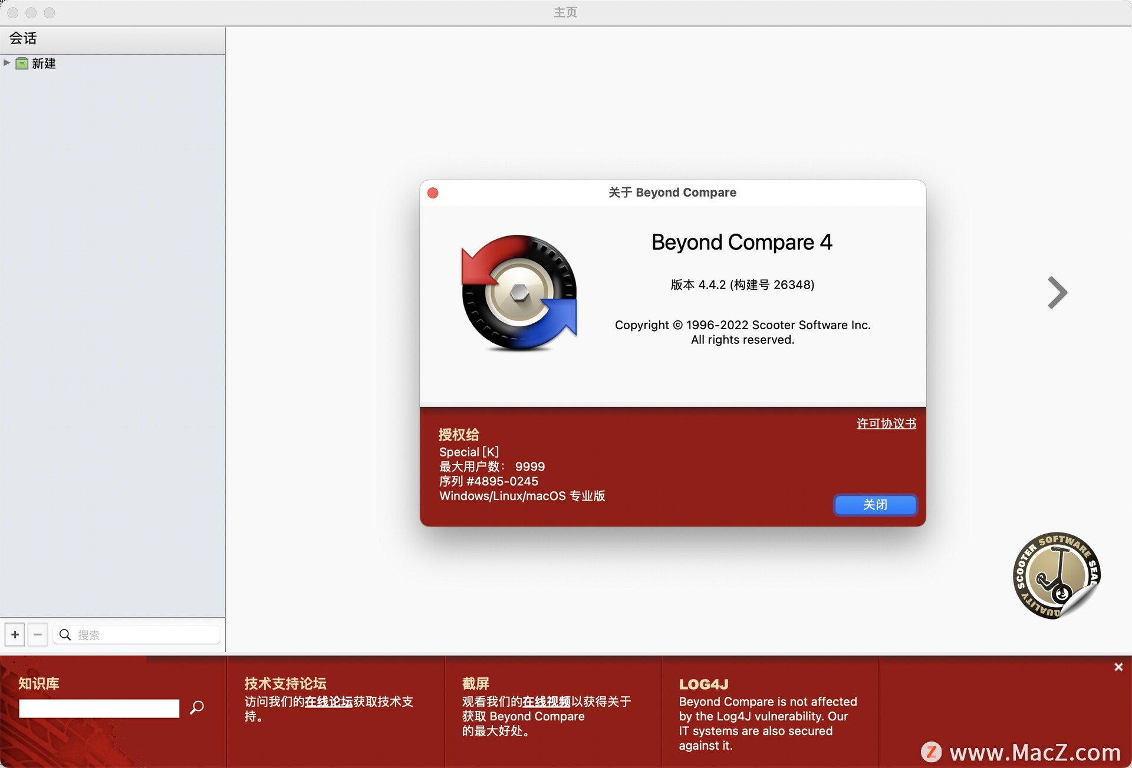
Task: Open the 在线视频 videos link
Action: pos(547,701)
